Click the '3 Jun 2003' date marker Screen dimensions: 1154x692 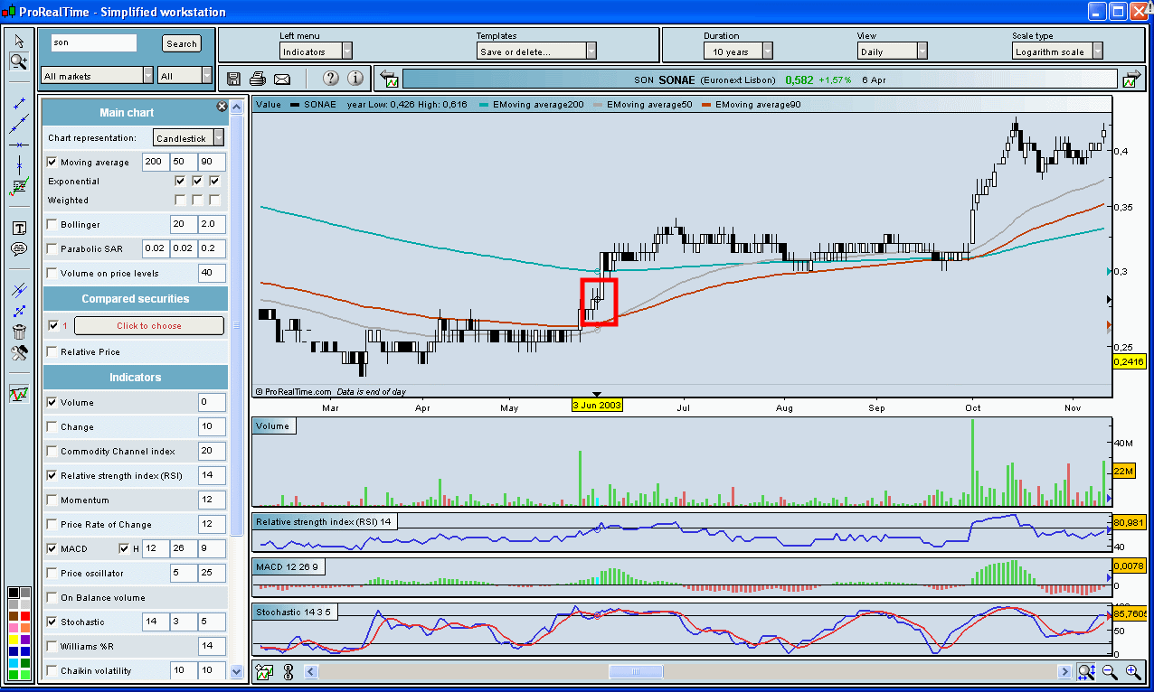coord(597,405)
